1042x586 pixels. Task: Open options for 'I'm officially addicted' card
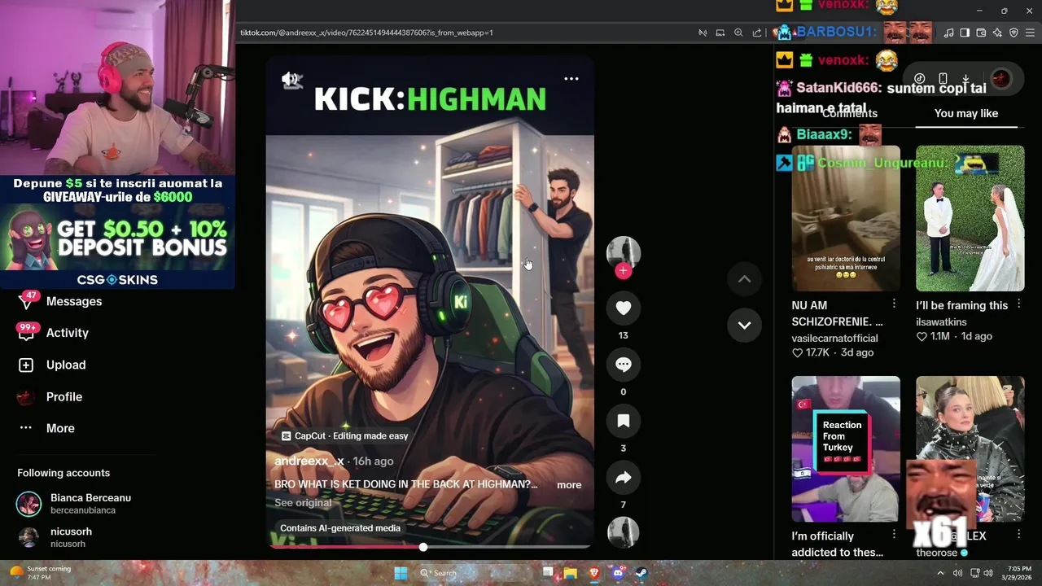[x=894, y=534]
